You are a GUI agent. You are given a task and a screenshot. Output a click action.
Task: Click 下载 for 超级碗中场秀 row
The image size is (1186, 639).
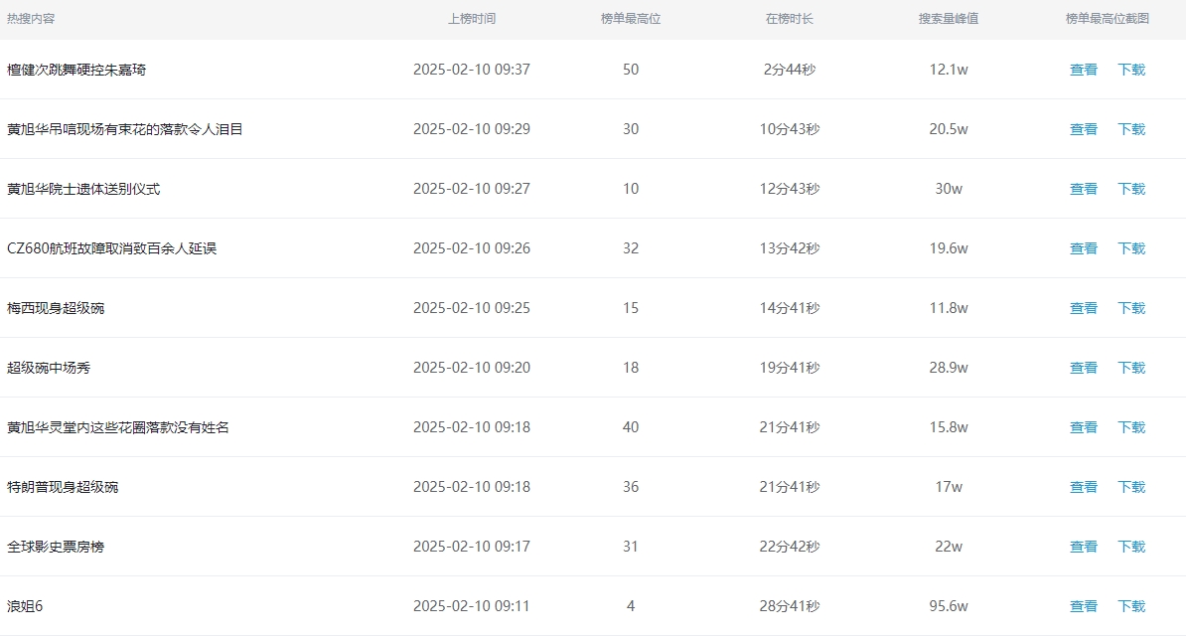coord(1131,368)
